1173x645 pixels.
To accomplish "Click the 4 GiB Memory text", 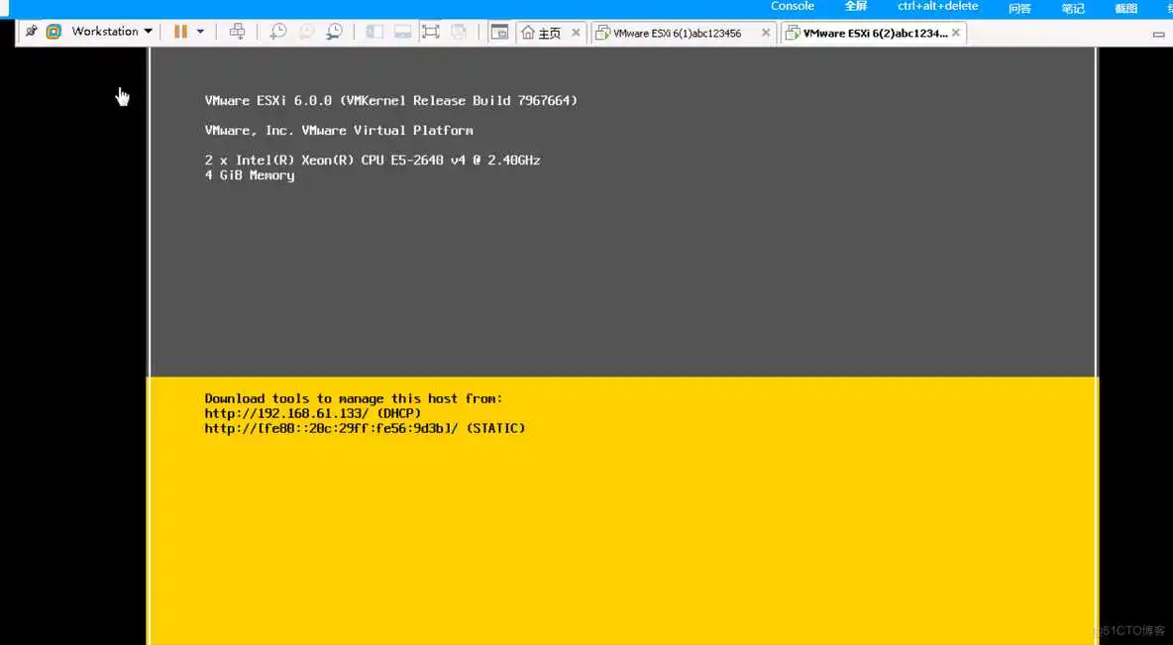I will point(249,175).
